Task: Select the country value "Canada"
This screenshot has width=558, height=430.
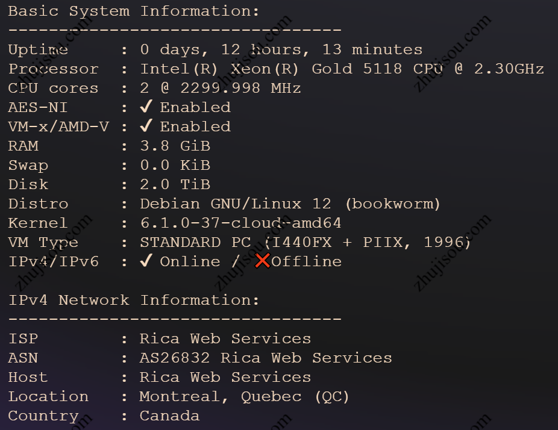Action: click(x=169, y=416)
